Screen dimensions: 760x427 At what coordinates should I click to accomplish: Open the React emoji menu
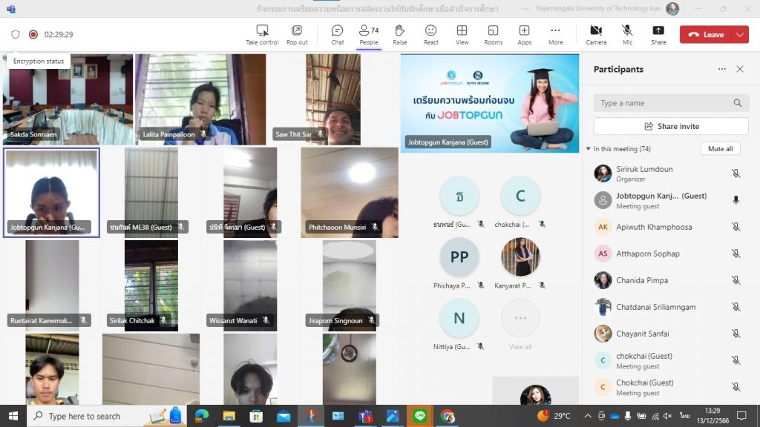click(x=430, y=34)
